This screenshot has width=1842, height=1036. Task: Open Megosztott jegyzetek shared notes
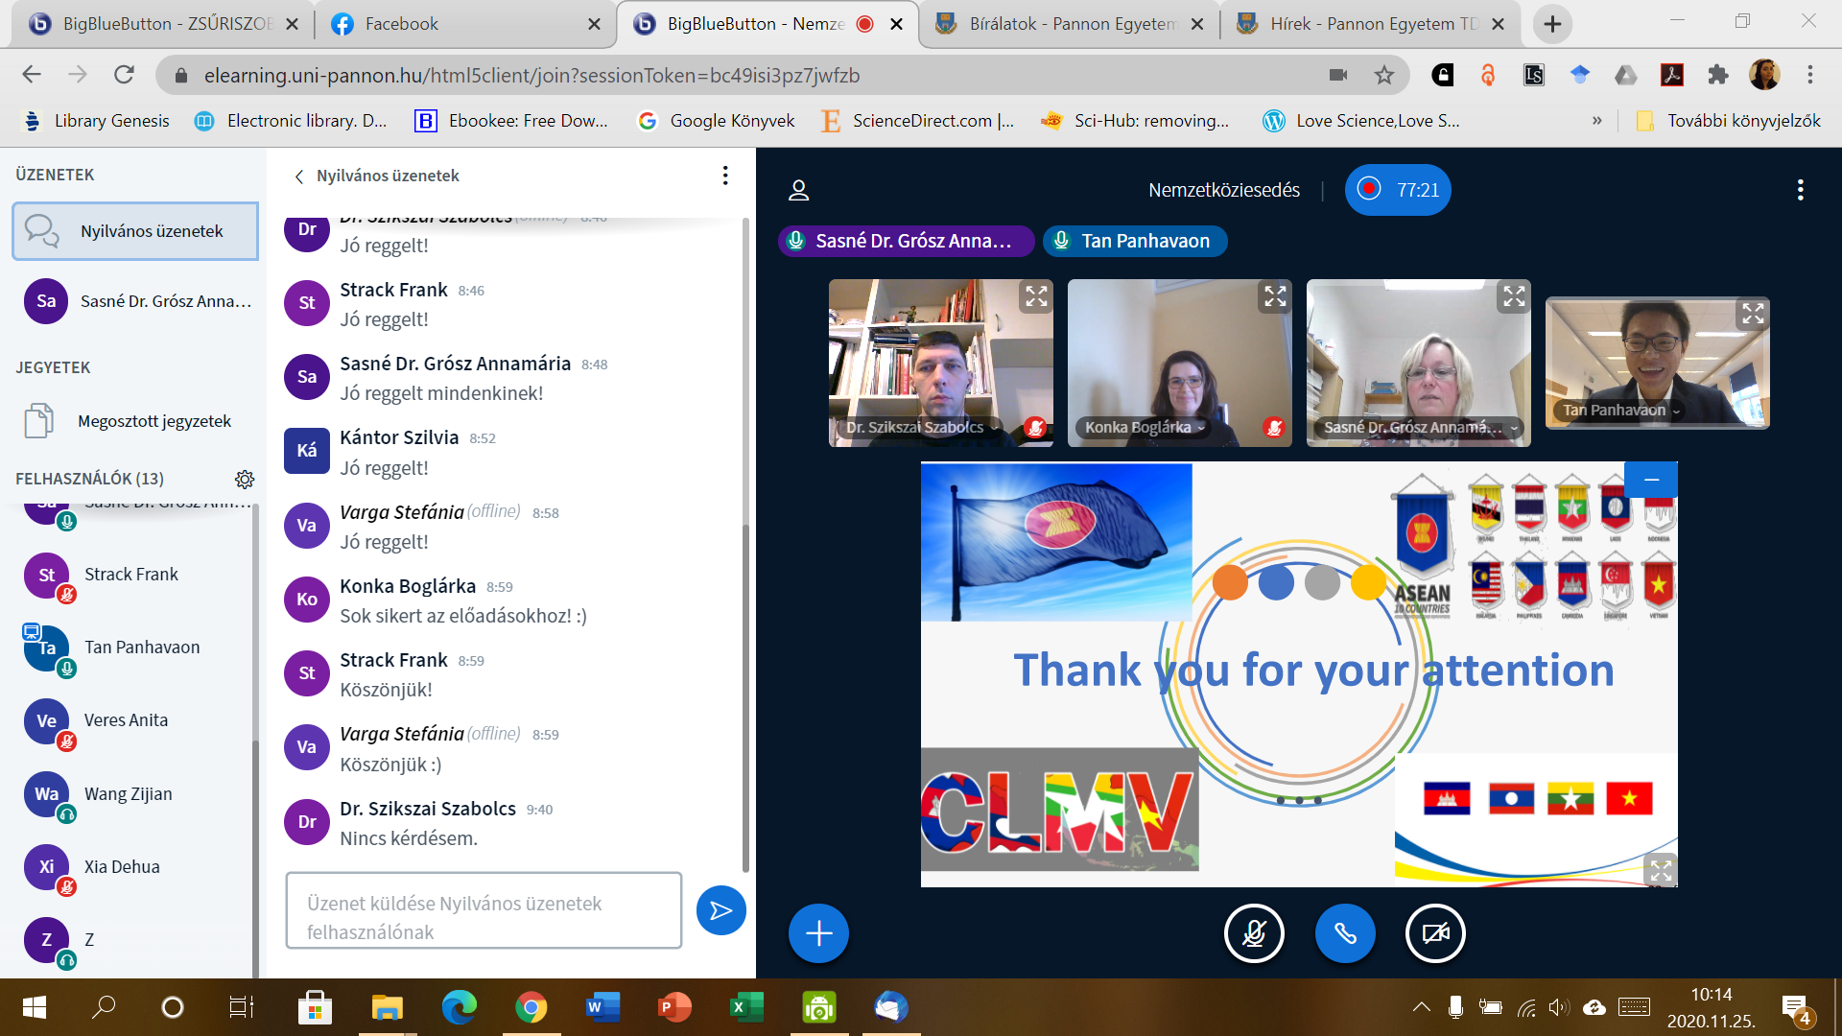pyautogui.click(x=153, y=421)
